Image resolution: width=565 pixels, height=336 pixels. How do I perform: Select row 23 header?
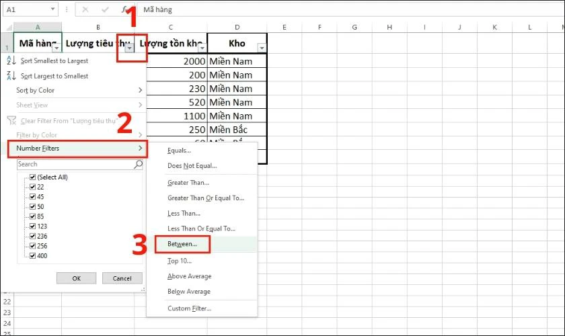[x=7, y=312]
